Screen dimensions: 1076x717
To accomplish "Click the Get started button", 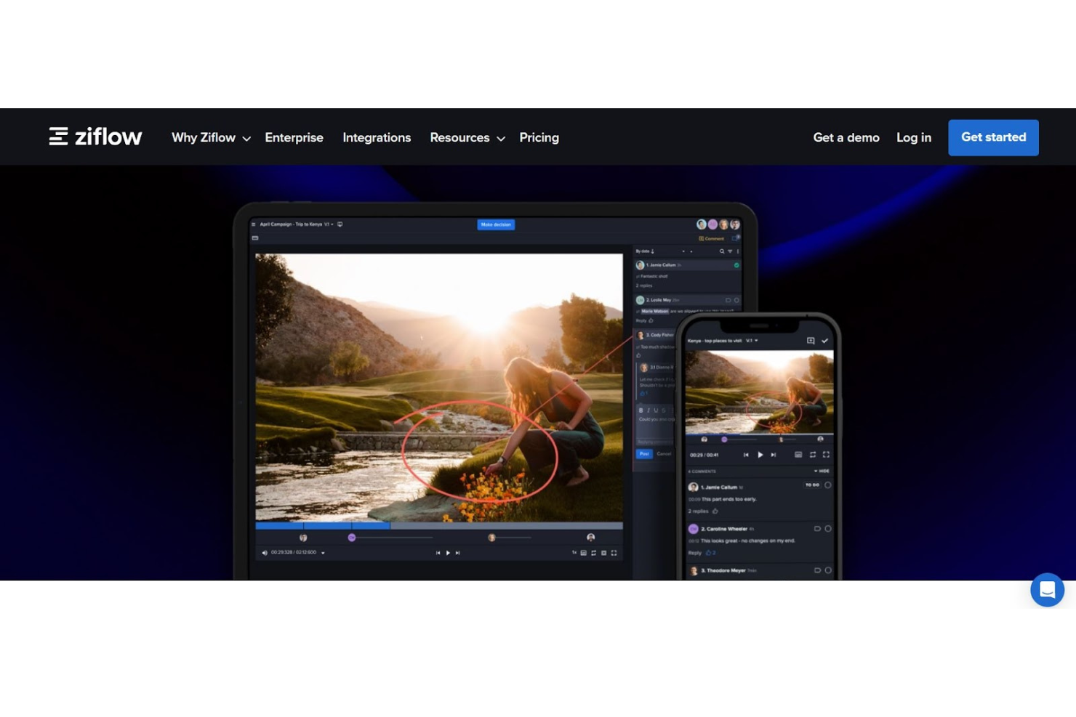I will (x=993, y=137).
